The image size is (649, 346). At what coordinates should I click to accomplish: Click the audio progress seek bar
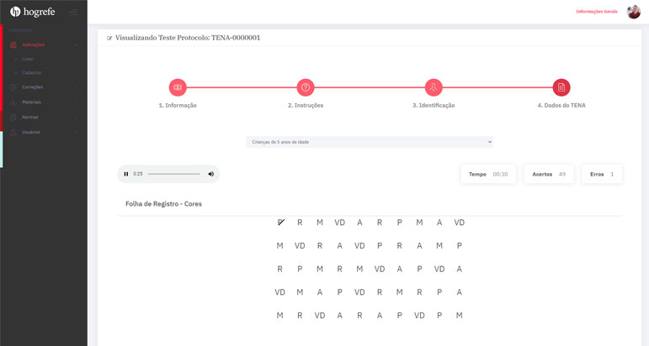[x=173, y=174]
